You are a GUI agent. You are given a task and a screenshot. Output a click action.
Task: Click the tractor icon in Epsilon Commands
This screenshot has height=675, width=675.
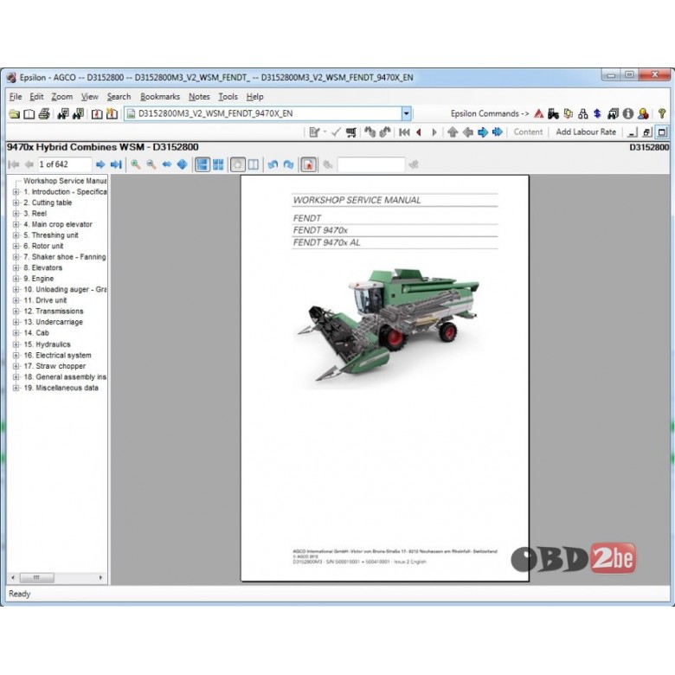point(553,113)
